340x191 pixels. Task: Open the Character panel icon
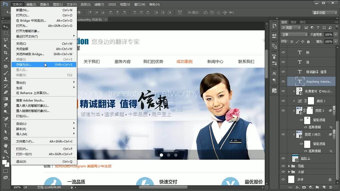[274, 73]
